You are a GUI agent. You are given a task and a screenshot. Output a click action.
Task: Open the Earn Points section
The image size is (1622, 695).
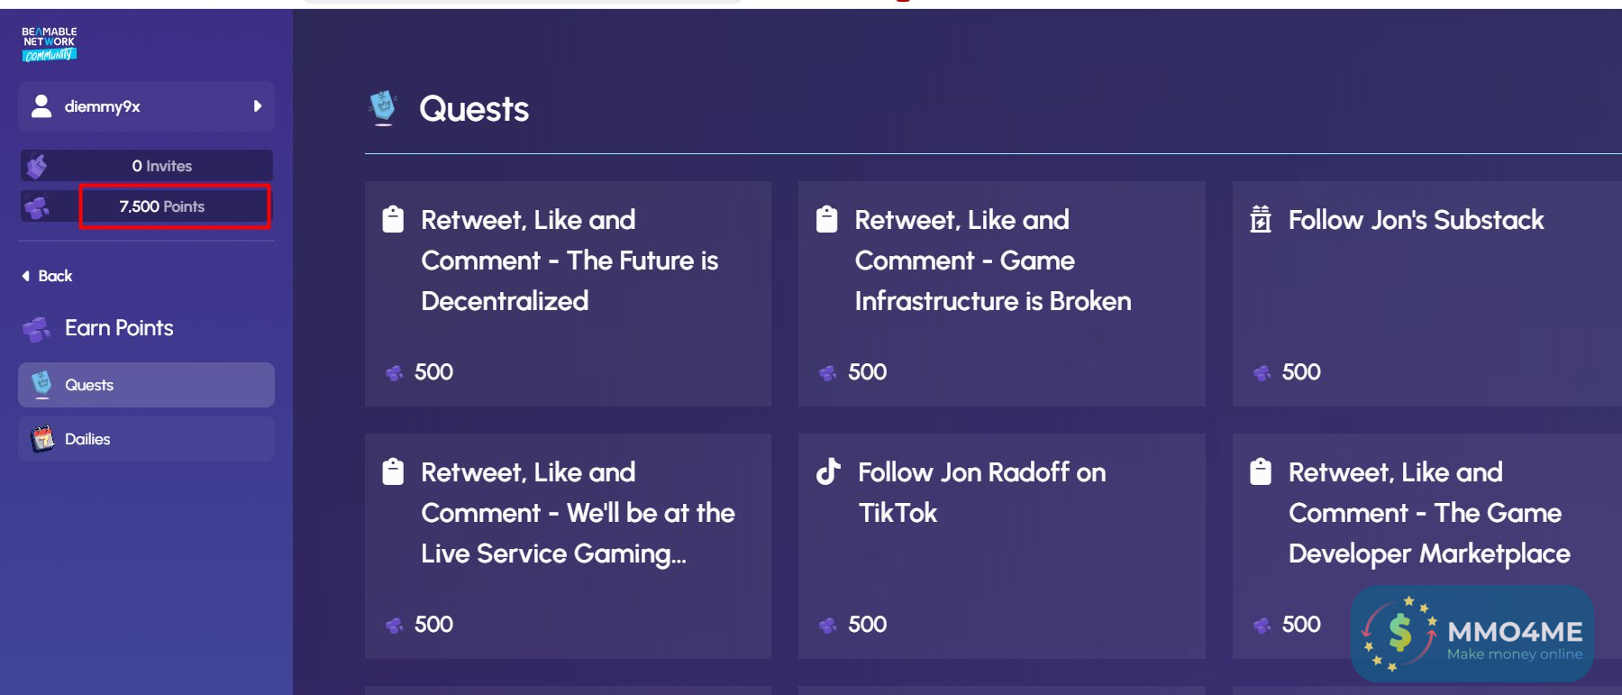pos(118,328)
